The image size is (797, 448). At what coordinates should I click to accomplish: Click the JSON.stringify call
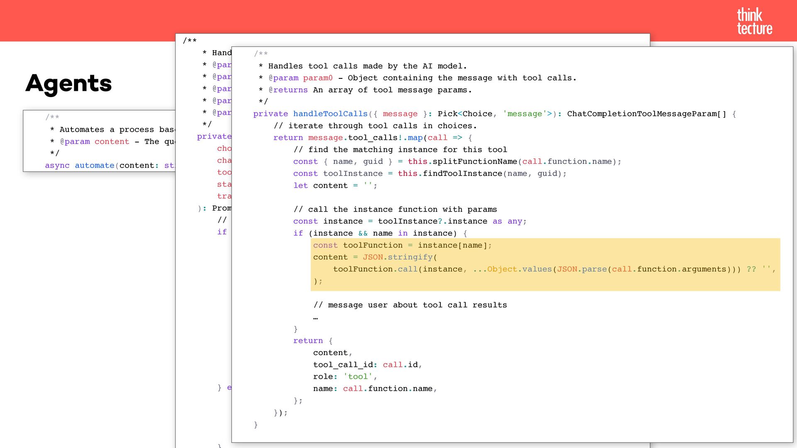click(x=398, y=257)
